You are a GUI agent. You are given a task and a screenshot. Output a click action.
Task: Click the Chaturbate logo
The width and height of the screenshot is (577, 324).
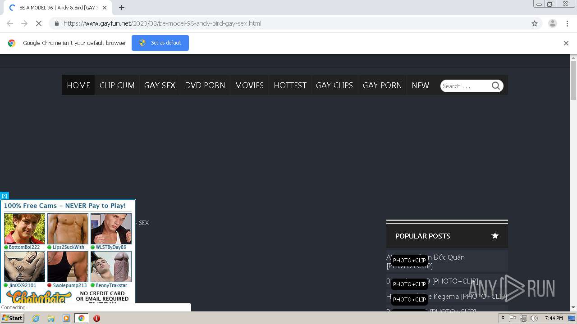point(39,297)
